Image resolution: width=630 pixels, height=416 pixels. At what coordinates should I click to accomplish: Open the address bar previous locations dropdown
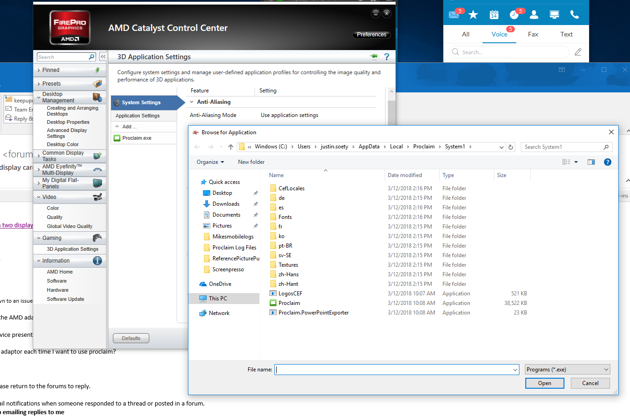pyautogui.click(x=502, y=147)
